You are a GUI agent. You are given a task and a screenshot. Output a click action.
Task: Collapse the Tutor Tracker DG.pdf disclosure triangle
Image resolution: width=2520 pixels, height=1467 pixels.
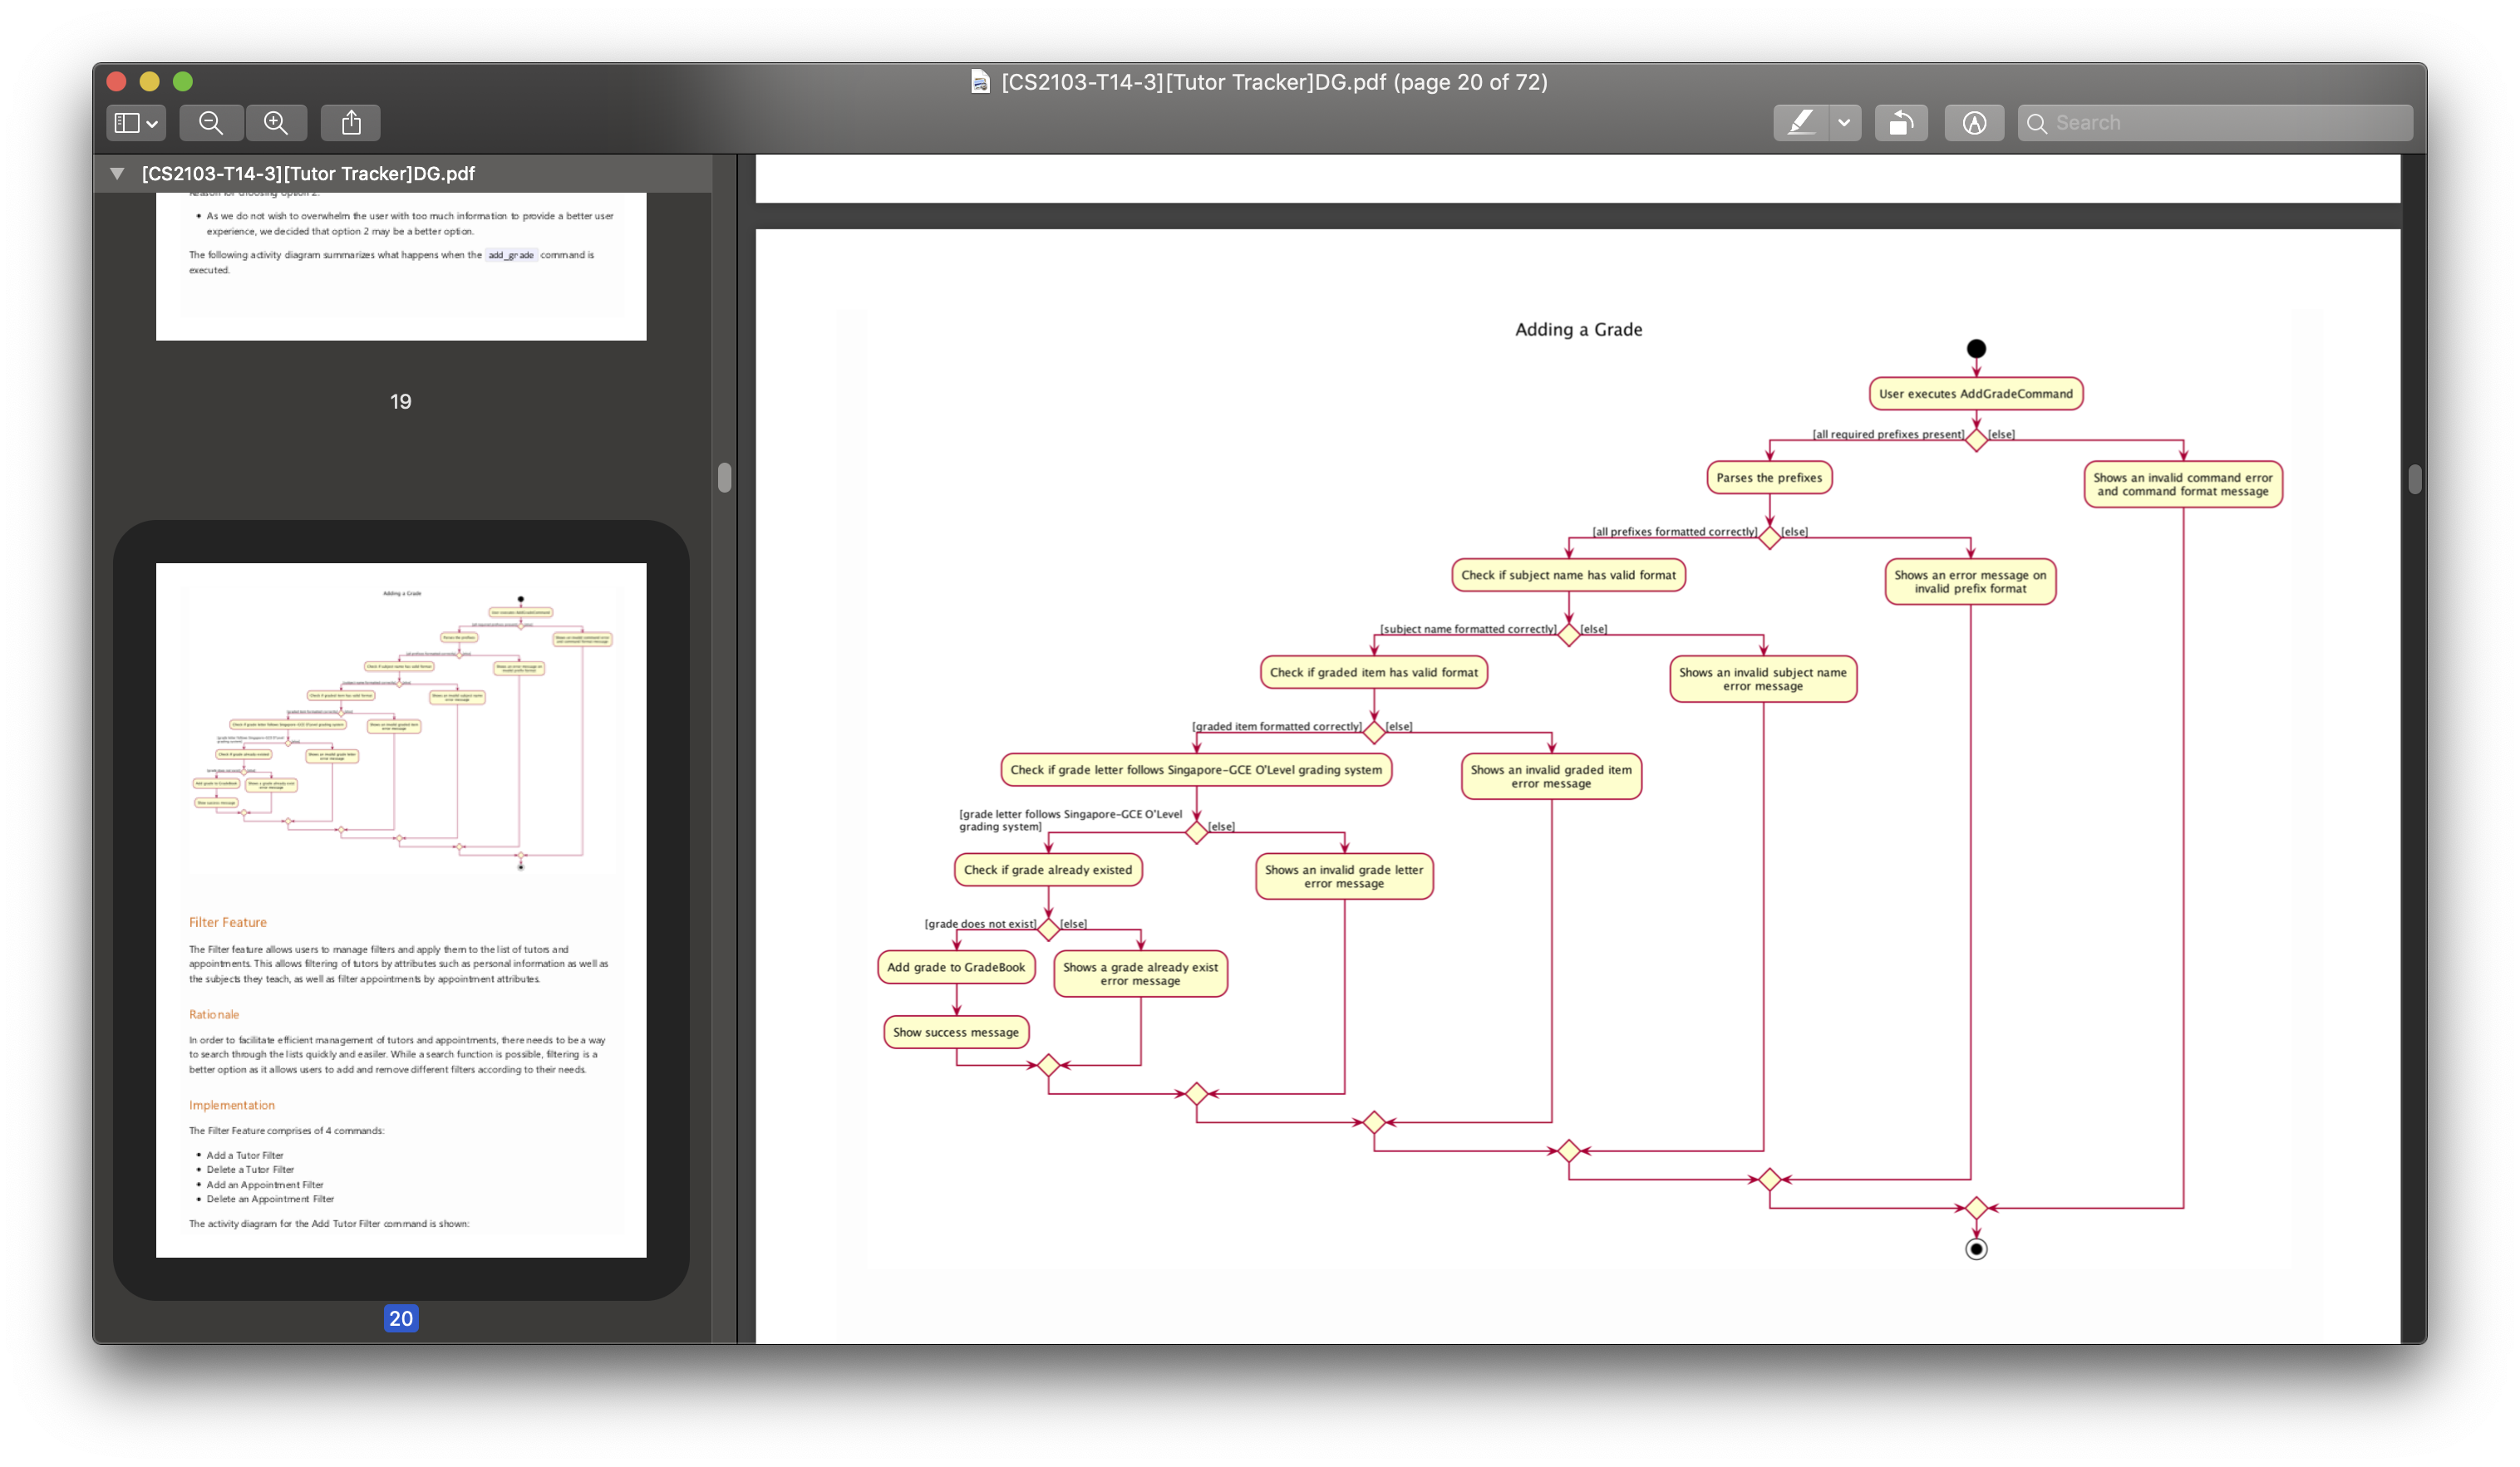(x=117, y=174)
